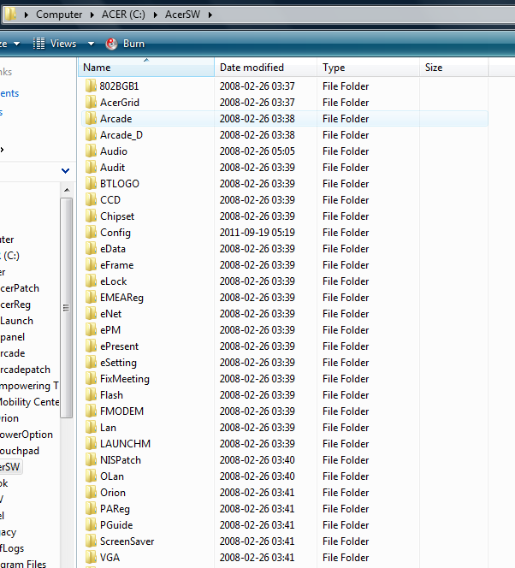This screenshot has height=568, width=515.
Task: Click the 802BGB1 folder icon
Action: click(x=91, y=86)
